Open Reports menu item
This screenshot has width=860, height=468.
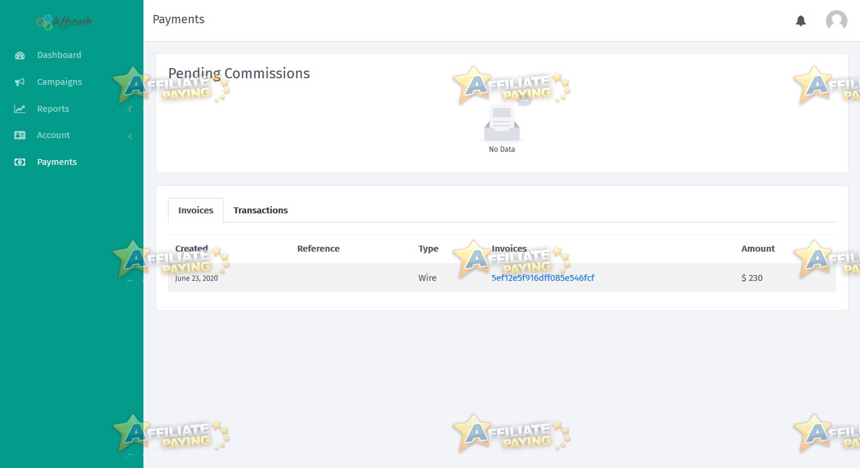[x=53, y=109]
